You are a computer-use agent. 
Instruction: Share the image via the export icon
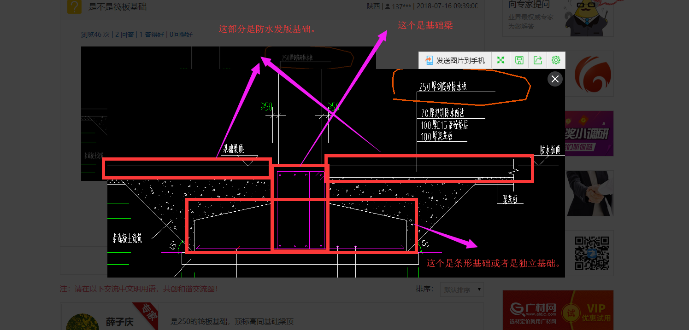click(x=537, y=60)
